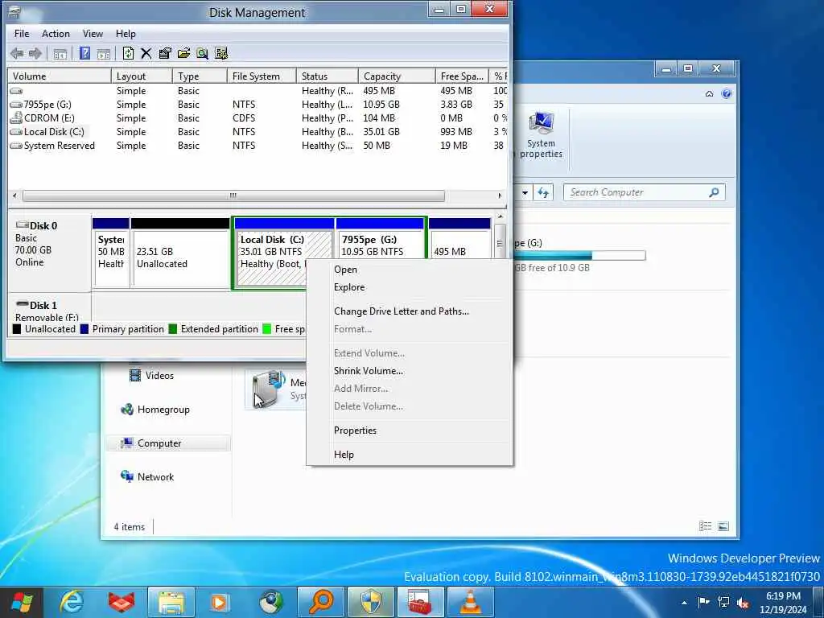
Task: Click into the Search Computer field
Action: click(x=645, y=192)
